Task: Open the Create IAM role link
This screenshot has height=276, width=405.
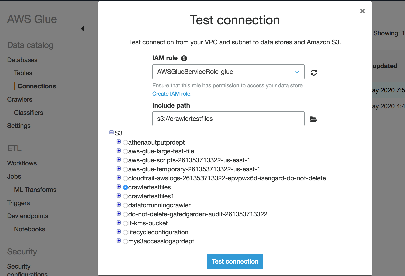Action: tap(172, 94)
